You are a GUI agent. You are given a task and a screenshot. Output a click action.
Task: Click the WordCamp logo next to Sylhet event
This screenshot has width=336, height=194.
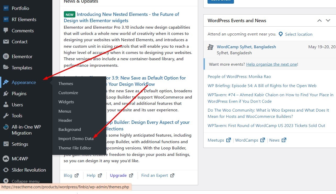point(210,47)
